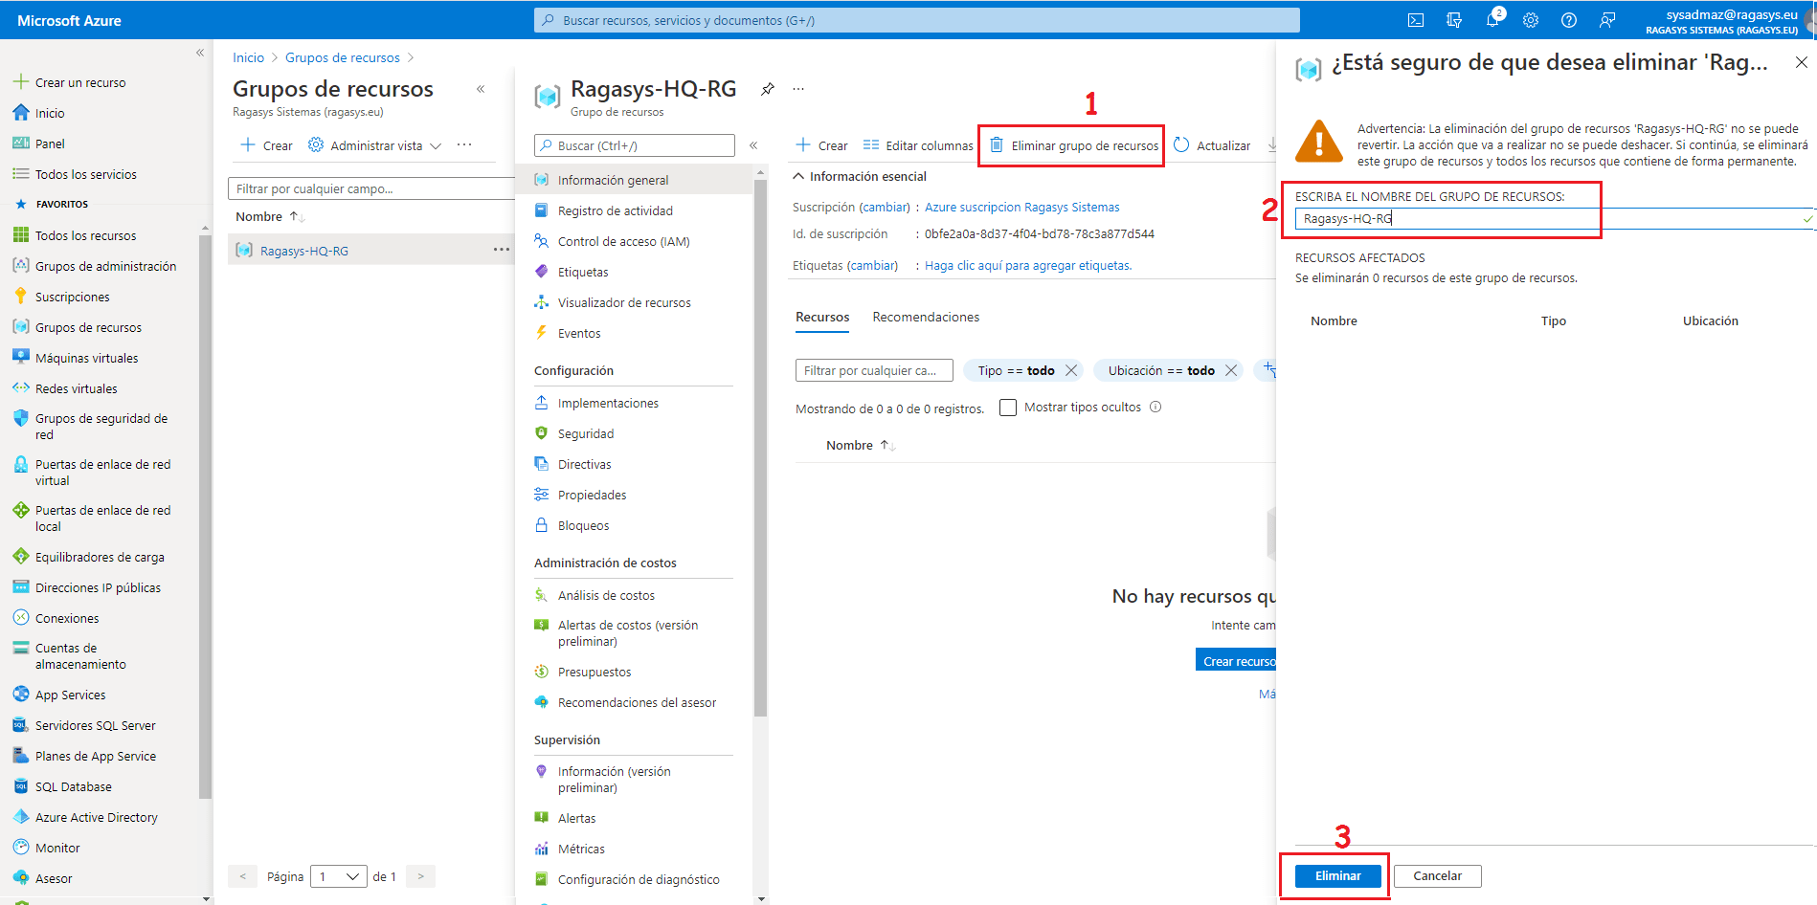
Task: Sort the resources table by Nombre
Action: (x=861, y=446)
